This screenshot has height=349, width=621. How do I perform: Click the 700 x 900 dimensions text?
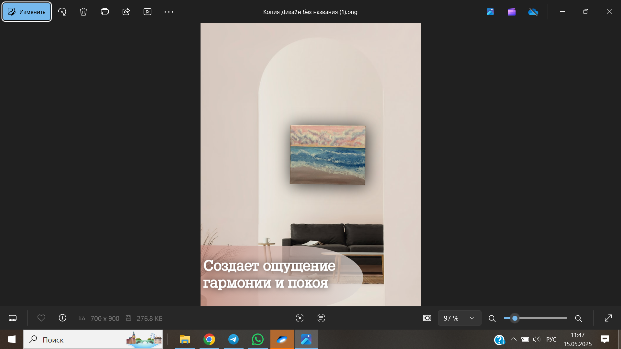(x=105, y=318)
